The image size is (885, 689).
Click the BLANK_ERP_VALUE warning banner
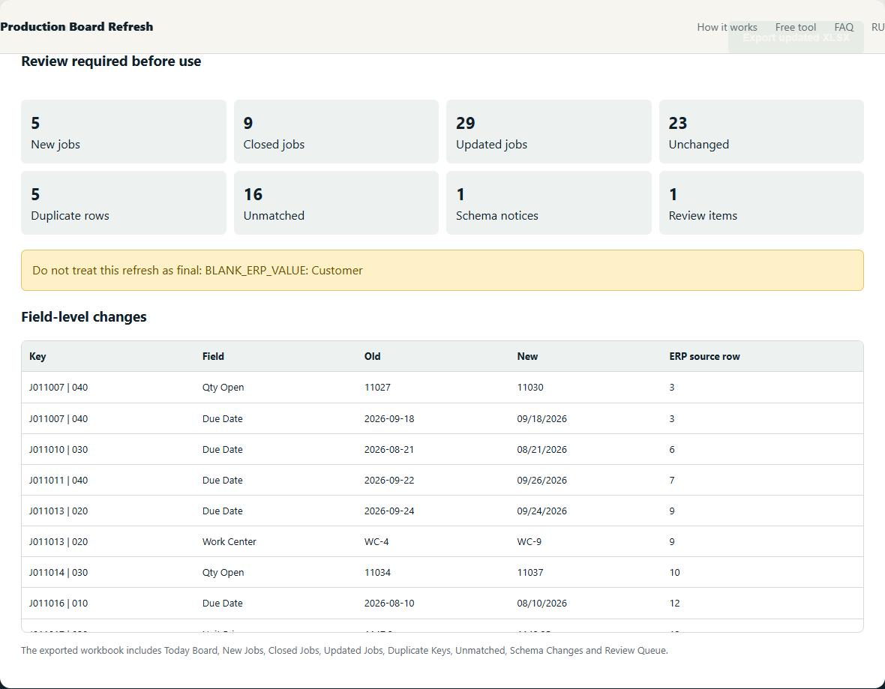pos(442,271)
